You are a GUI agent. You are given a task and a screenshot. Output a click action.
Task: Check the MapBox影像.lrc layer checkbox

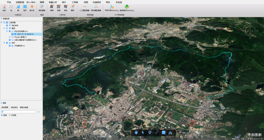click(x=10, y=37)
